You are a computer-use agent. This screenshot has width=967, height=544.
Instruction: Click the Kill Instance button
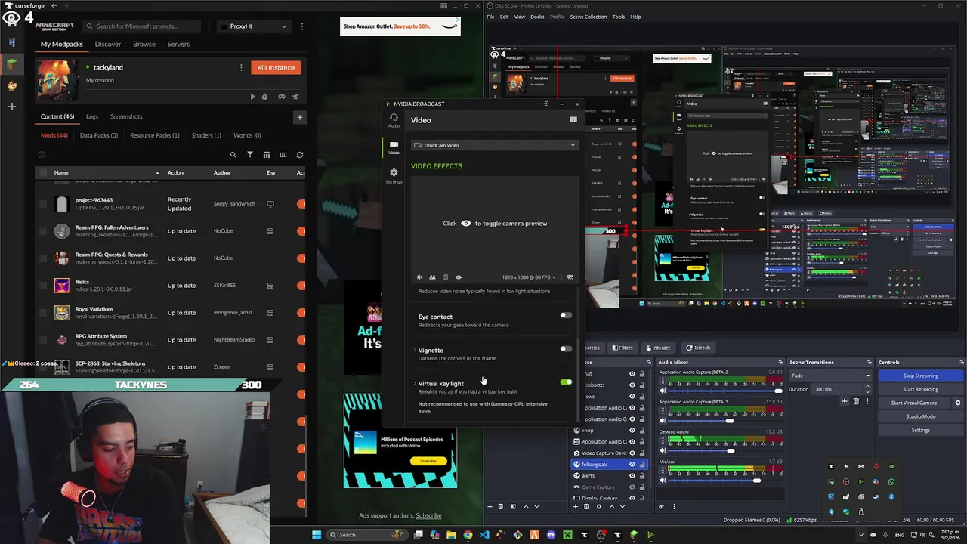click(276, 68)
